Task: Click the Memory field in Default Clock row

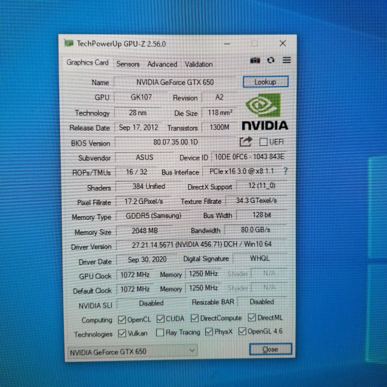Action: point(203,288)
